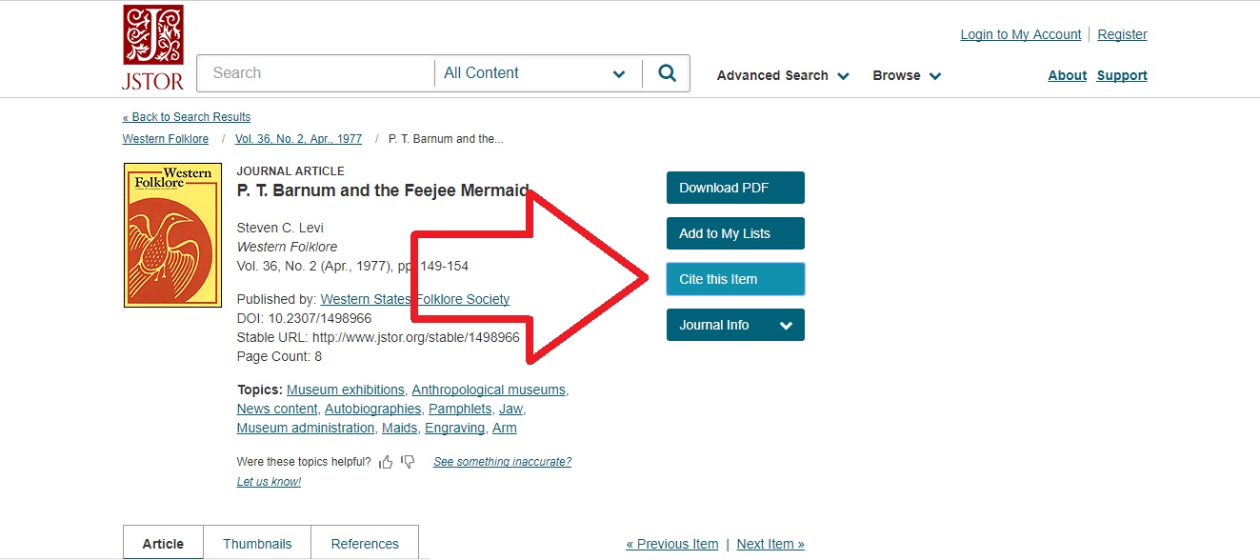Click the Museum exhibitions topic
Image resolution: width=1260 pixels, height=560 pixels.
click(346, 390)
